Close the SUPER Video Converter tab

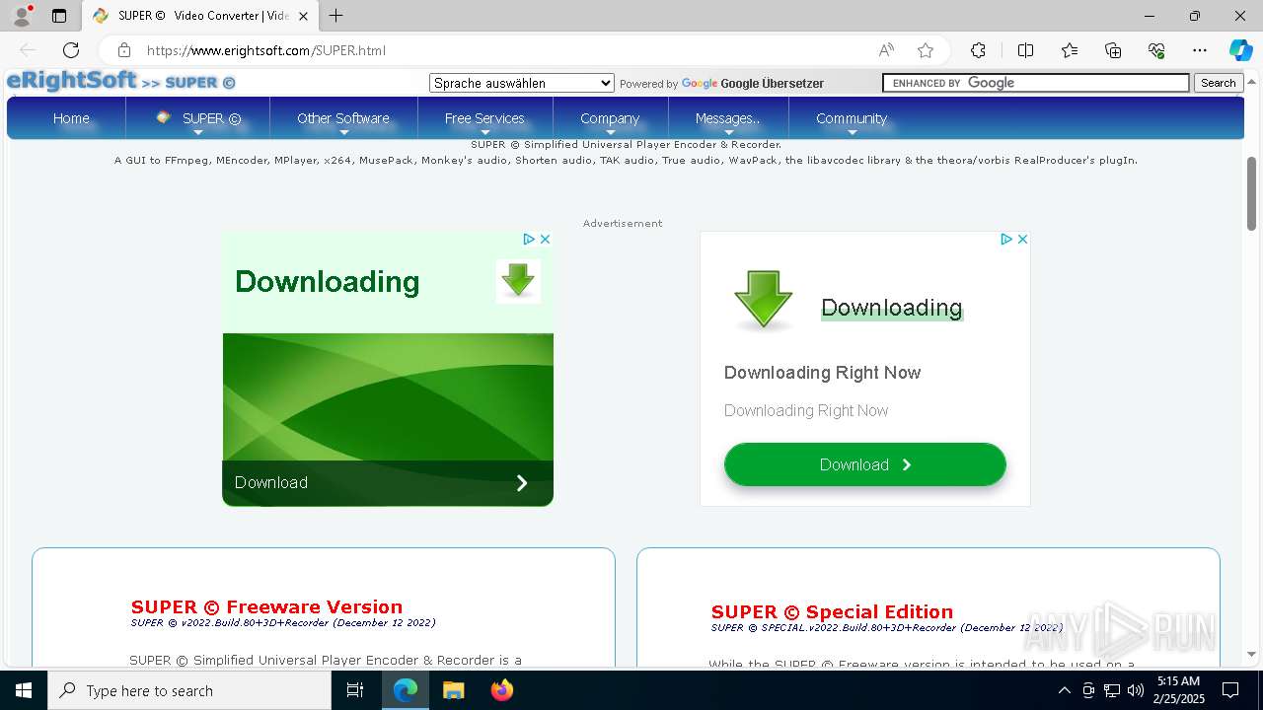[303, 16]
